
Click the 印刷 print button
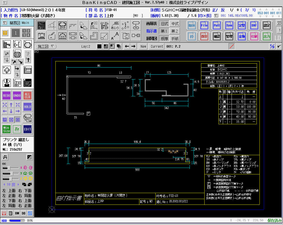click(x=254, y=36)
